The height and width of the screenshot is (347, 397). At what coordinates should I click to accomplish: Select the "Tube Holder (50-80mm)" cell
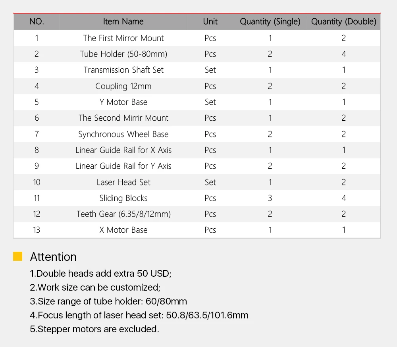click(123, 54)
